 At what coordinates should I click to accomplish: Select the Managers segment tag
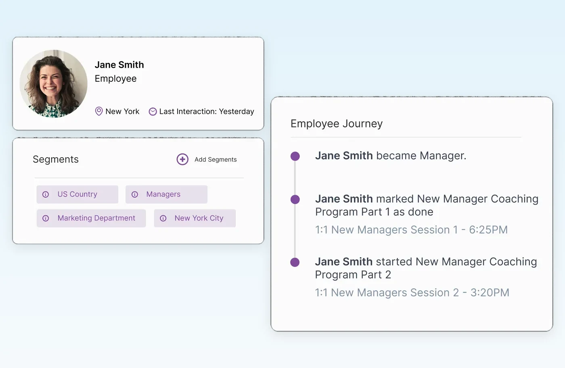166,194
